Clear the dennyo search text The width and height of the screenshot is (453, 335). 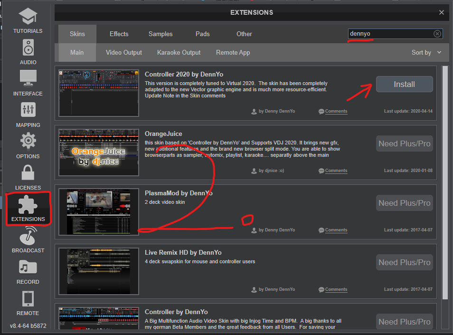(x=437, y=34)
